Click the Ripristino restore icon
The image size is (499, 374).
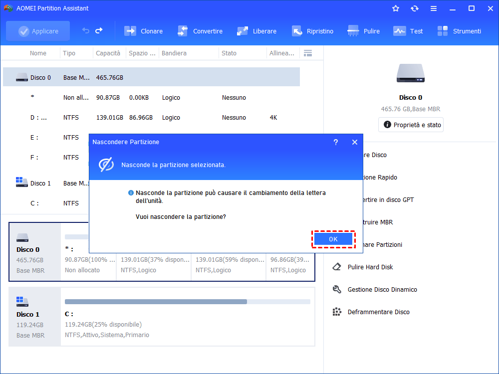click(296, 31)
